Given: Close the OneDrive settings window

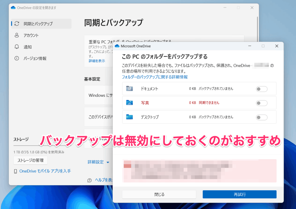Looking at the screenshot, I should tap(252, 7).
